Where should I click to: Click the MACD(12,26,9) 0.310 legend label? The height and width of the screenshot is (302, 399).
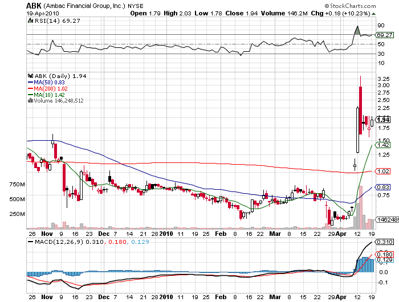pyautogui.click(x=69, y=242)
